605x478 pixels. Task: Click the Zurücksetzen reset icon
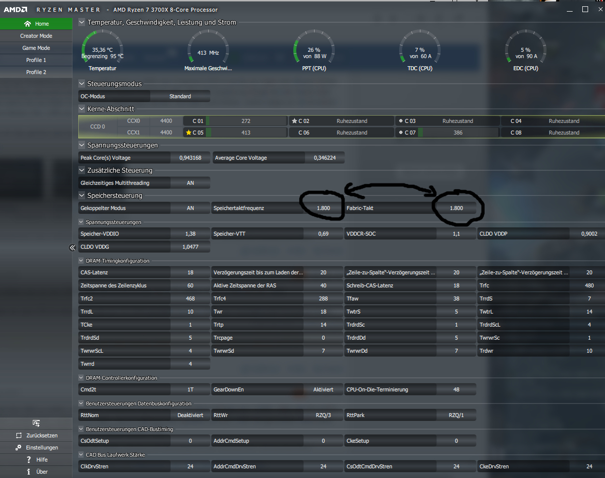click(19, 435)
